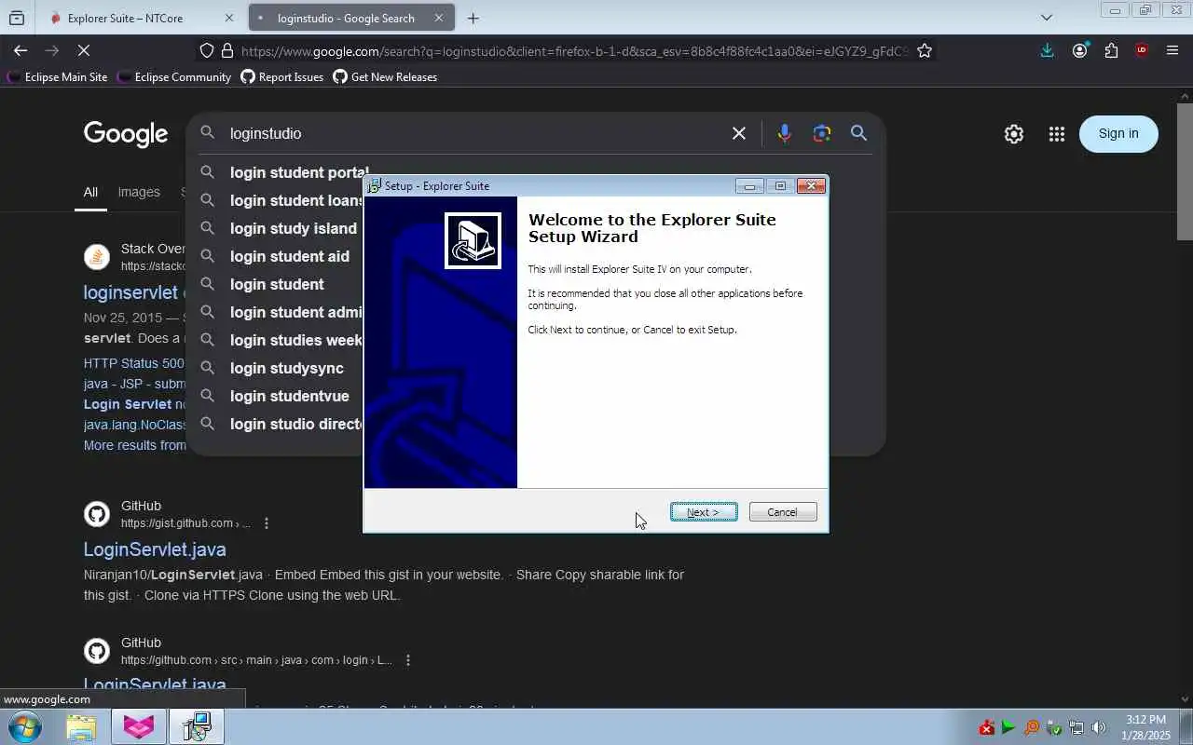The width and height of the screenshot is (1193, 745).
Task: List all tabs dropdown arrow
Action: [1047, 18]
